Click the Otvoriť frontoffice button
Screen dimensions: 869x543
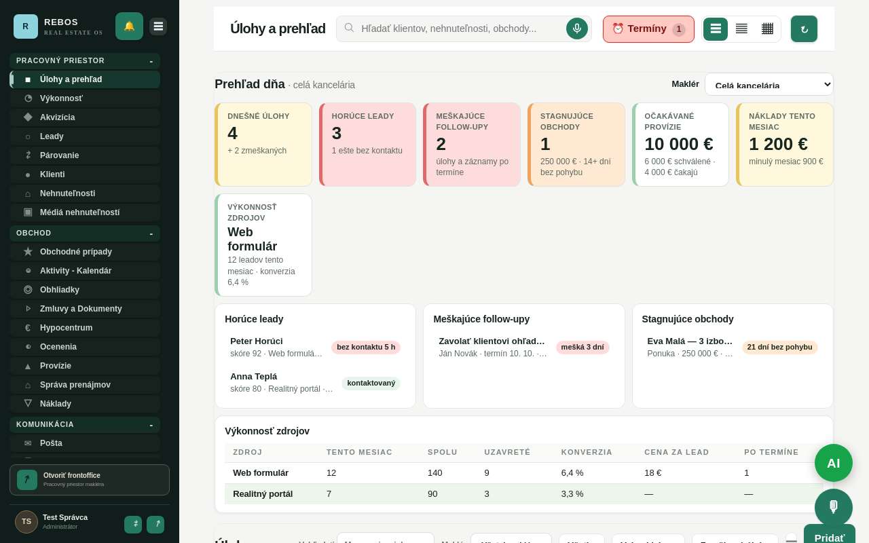click(x=90, y=480)
